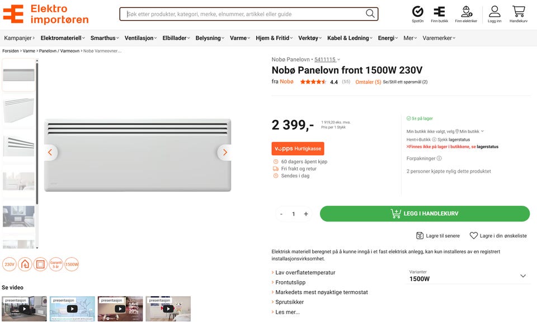
Task: Increase quantity with plus button
Action: click(306, 214)
